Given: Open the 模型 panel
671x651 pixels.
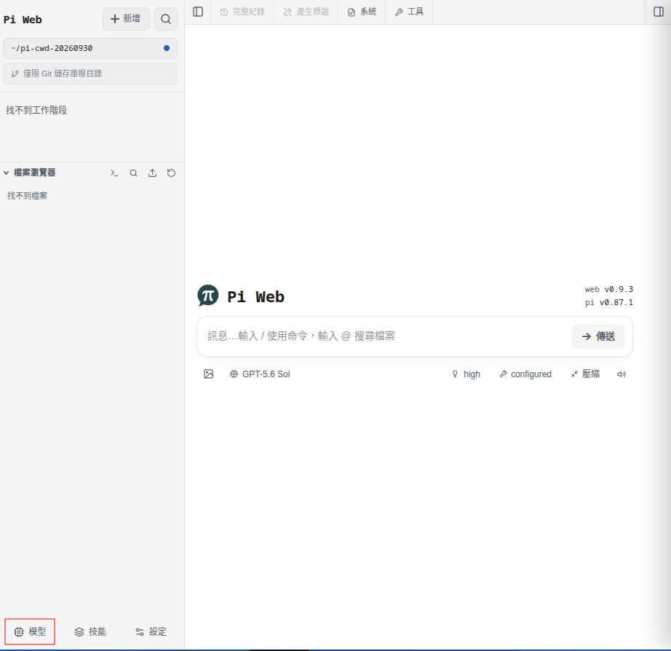Looking at the screenshot, I should (x=30, y=632).
